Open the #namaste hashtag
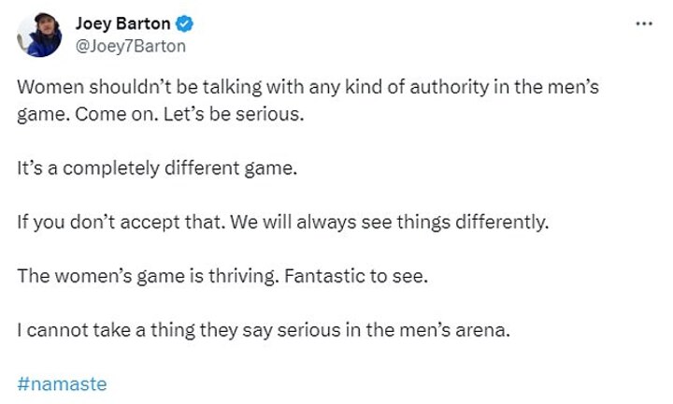The height and width of the screenshot is (404, 673). click(x=63, y=383)
